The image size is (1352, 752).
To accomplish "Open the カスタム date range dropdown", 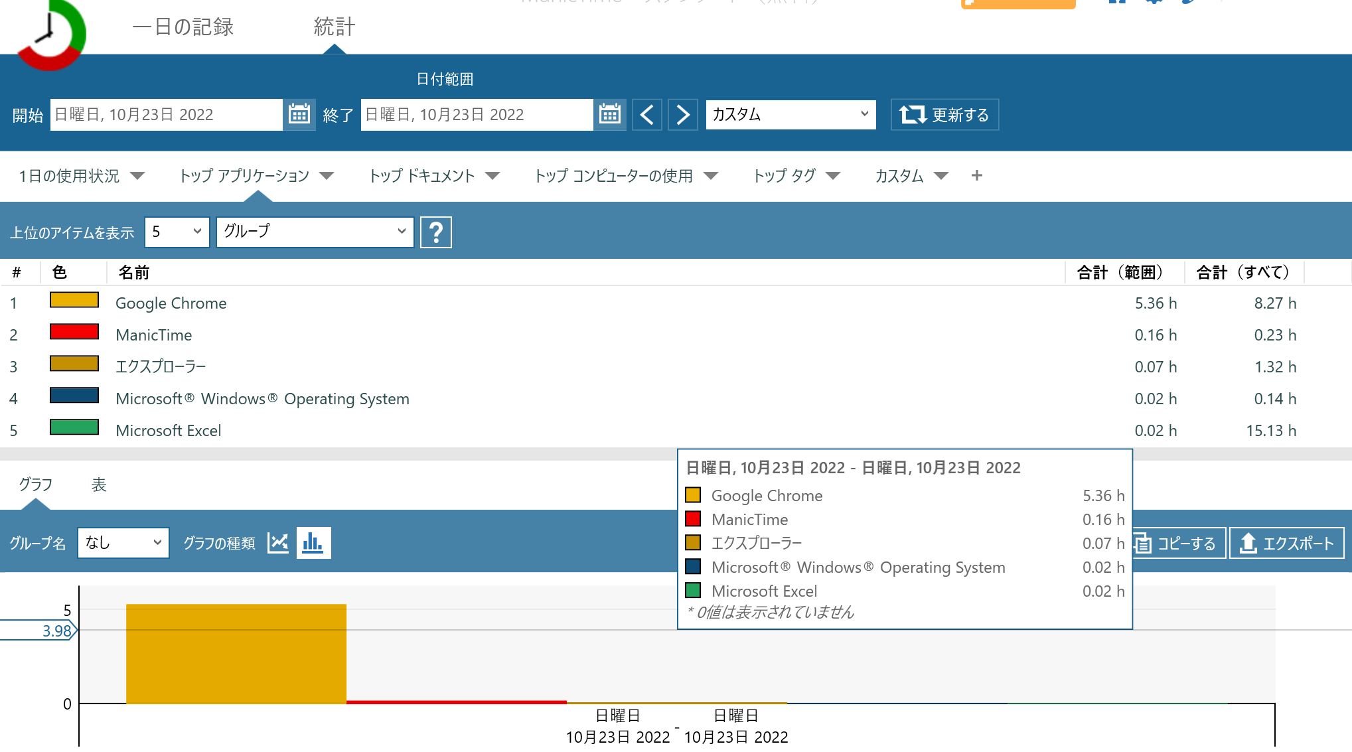I will (790, 115).
